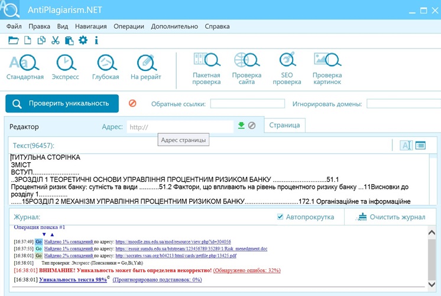Click the Игнорировать домены input field
Viewport: 441px width, 296px height.
(404, 104)
